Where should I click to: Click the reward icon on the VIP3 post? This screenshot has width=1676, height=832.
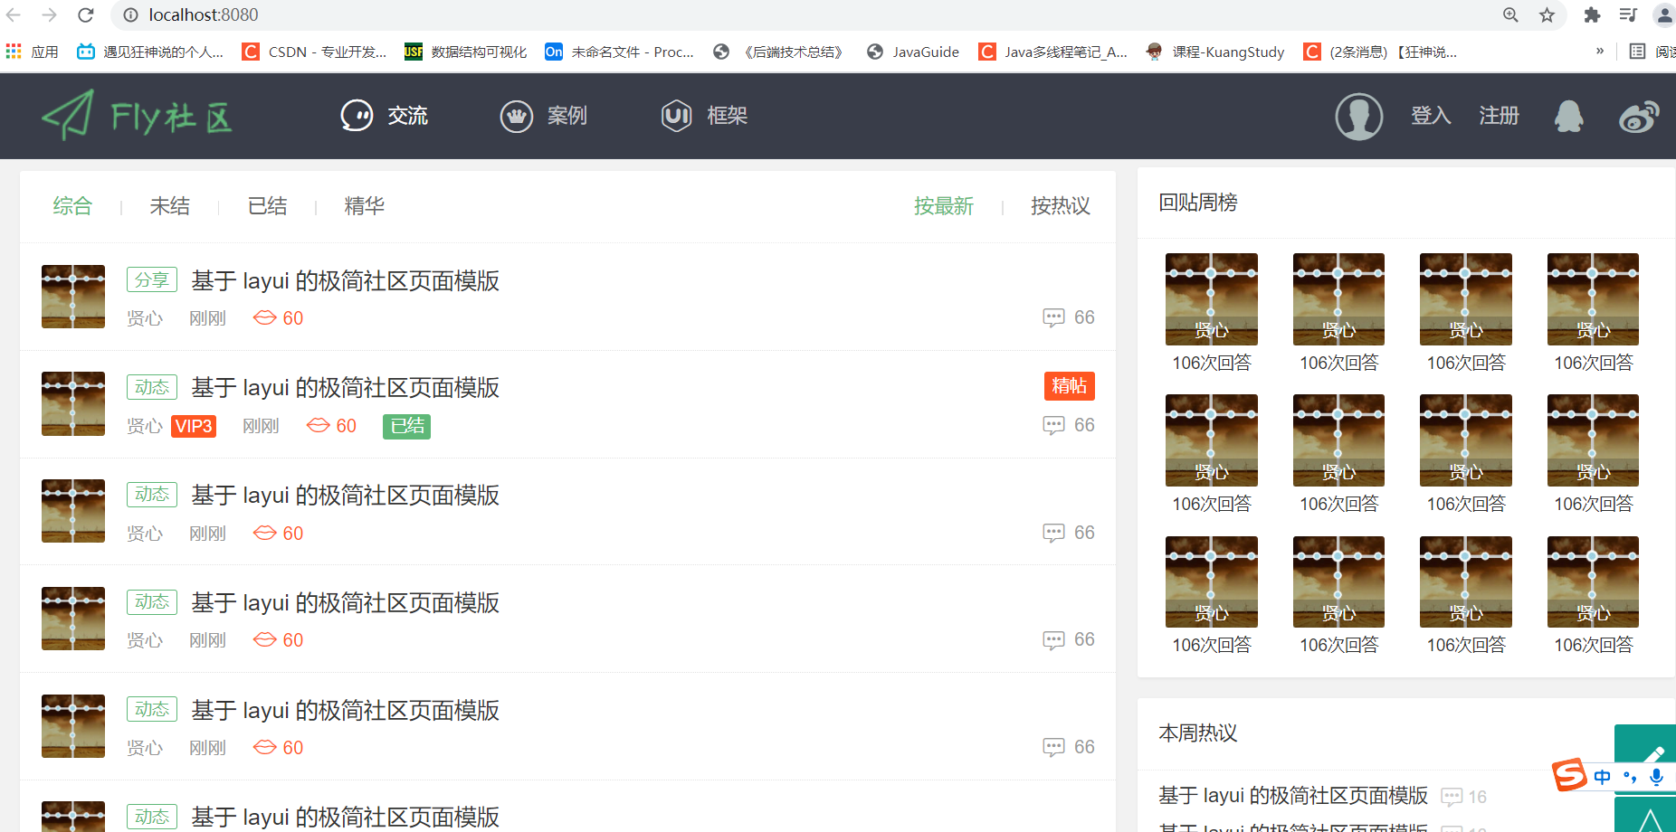click(319, 425)
